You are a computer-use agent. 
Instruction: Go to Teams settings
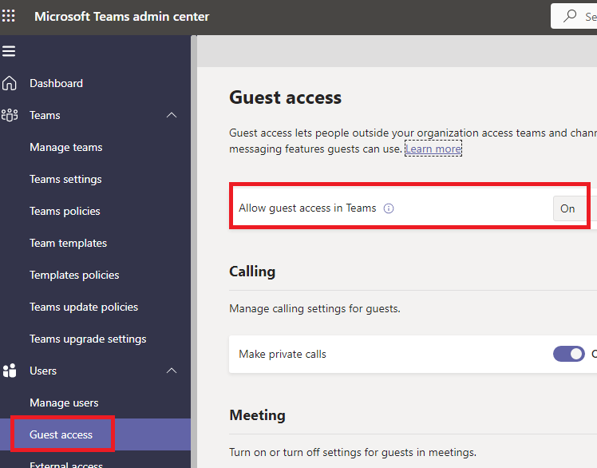65,179
